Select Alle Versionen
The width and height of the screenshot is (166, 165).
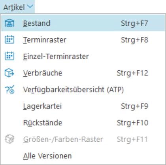[83, 156]
